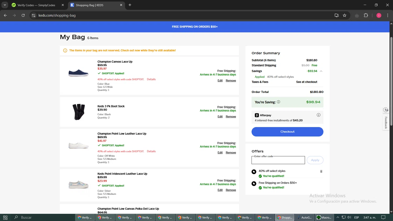The width and height of the screenshot is (393, 221).
Task: Open the browser extensions puzzle icon
Action: [366, 15]
